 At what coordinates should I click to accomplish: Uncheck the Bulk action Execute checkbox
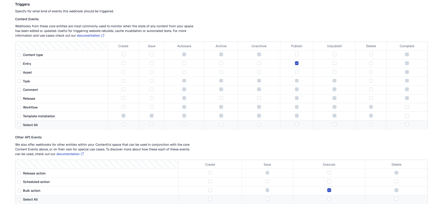pyautogui.click(x=329, y=190)
